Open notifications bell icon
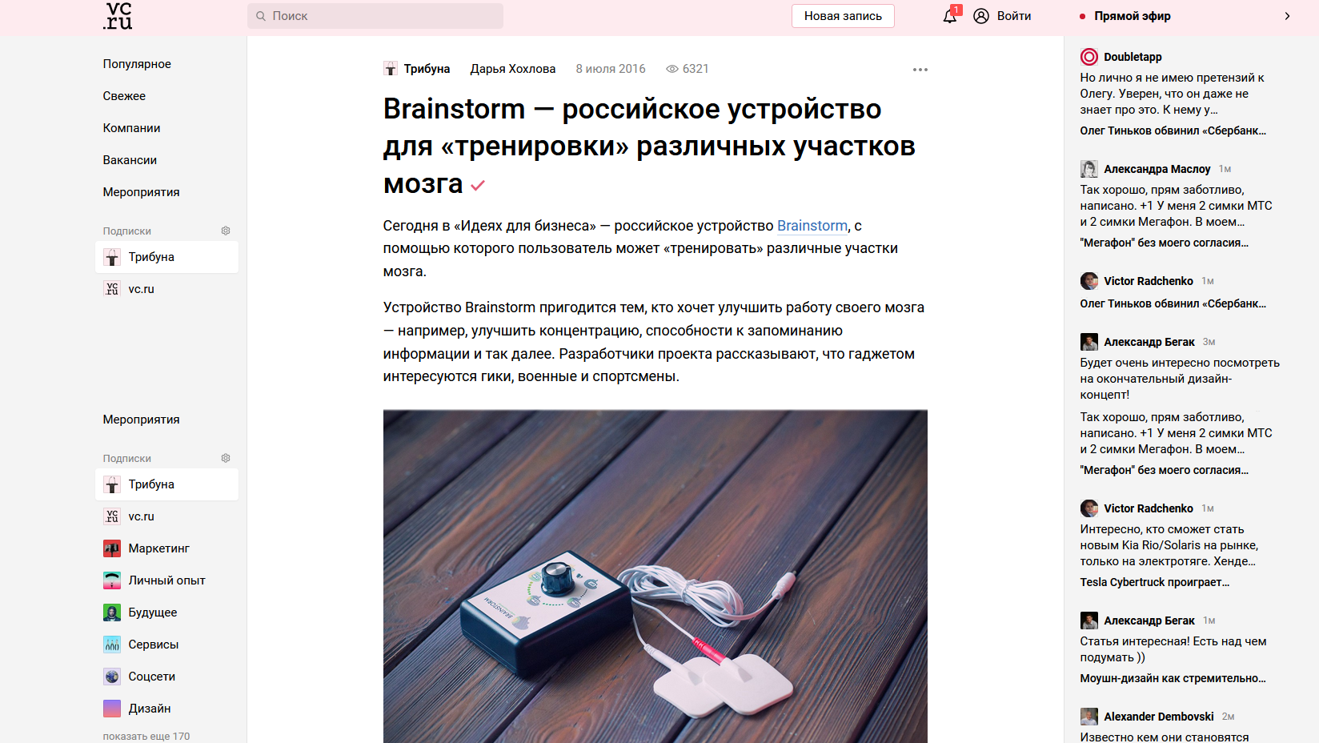1319x743 pixels. coord(950,15)
